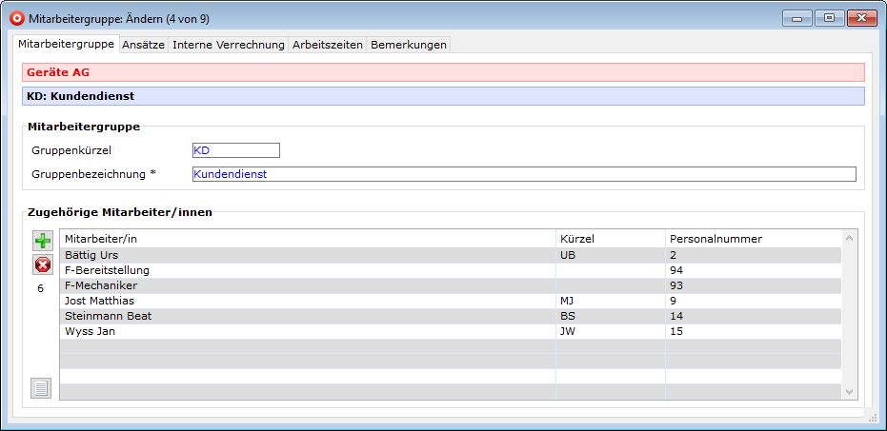The width and height of the screenshot is (887, 431).
Task: Click the table scrollbar down arrow
Action: click(x=850, y=391)
